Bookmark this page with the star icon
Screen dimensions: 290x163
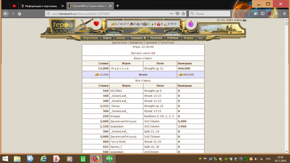[x=183, y=14]
